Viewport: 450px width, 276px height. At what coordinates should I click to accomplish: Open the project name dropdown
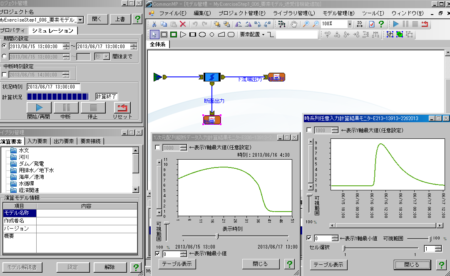pos(80,20)
